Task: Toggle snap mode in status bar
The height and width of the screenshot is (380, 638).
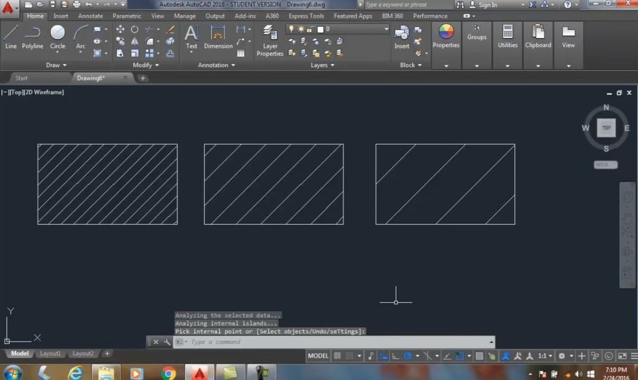Action: [x=349, y=356]
